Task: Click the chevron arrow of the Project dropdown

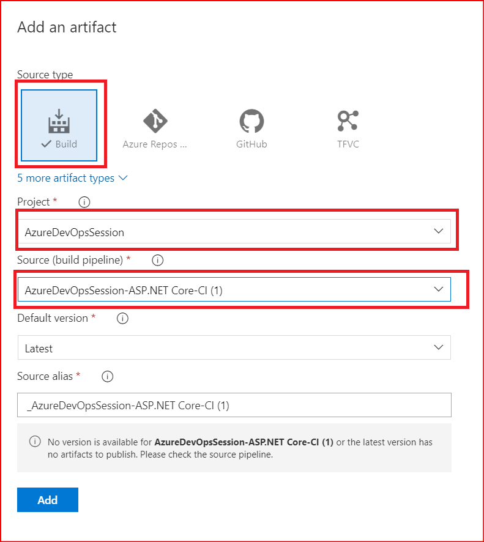Action: 438,231
